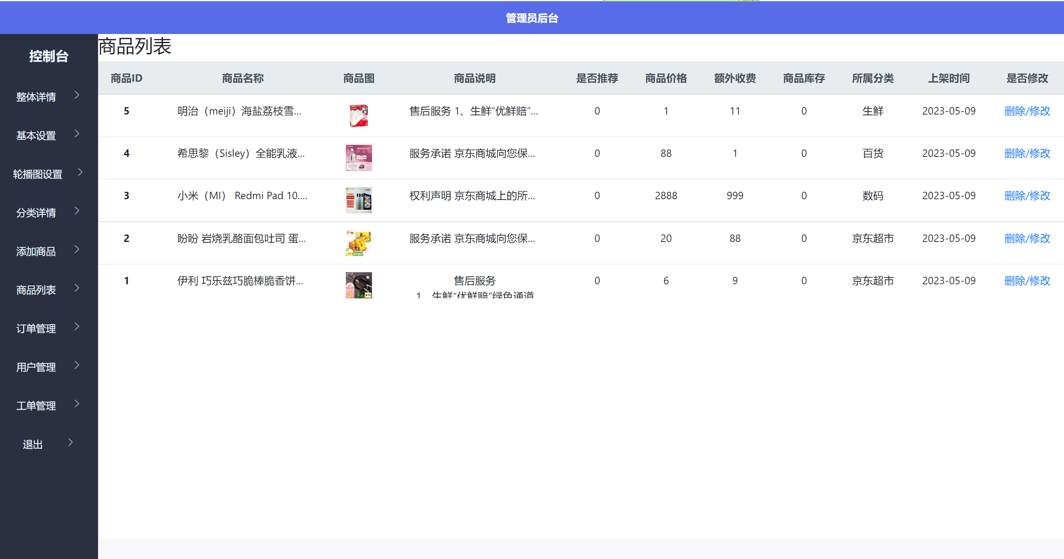This screenshot has height=559, width=1064.
Task: Expand the 整体详情 chevron arrow
Action: pos(77,95)
